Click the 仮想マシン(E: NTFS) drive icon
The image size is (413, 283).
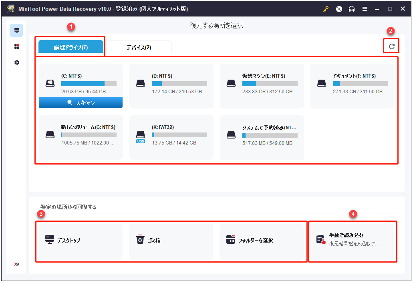pyautogui.click(x=231, y=83)
